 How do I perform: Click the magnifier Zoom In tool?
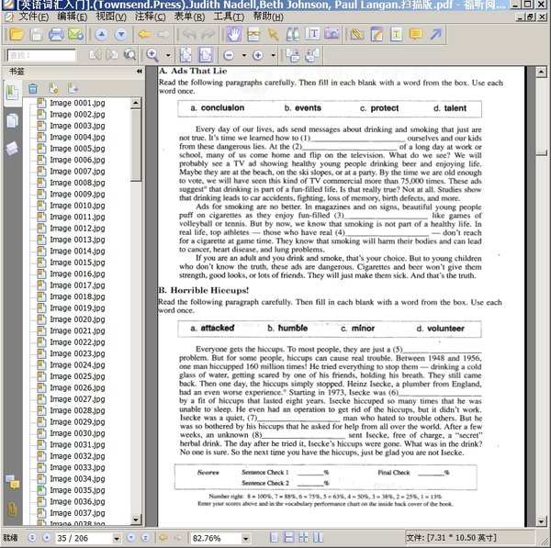(x=152, y=55)
